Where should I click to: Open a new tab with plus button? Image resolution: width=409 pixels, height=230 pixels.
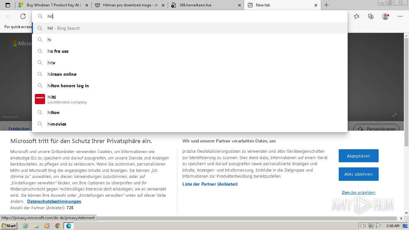coord(326,5)
